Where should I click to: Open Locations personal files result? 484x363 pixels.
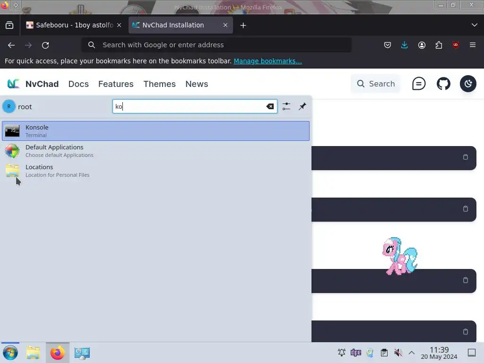tap(156, 171)
